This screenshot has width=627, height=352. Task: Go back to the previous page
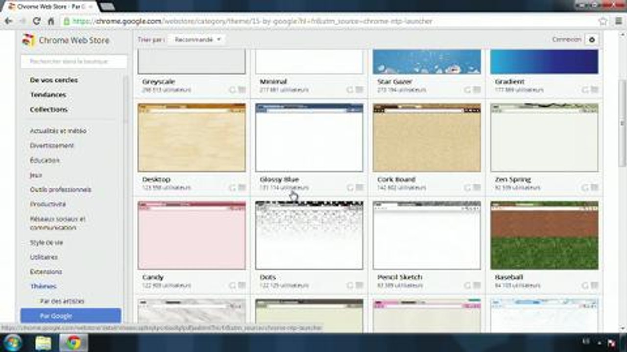(x=8, y=22)
